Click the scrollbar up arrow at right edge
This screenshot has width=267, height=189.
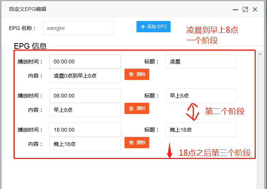[259, 53]
